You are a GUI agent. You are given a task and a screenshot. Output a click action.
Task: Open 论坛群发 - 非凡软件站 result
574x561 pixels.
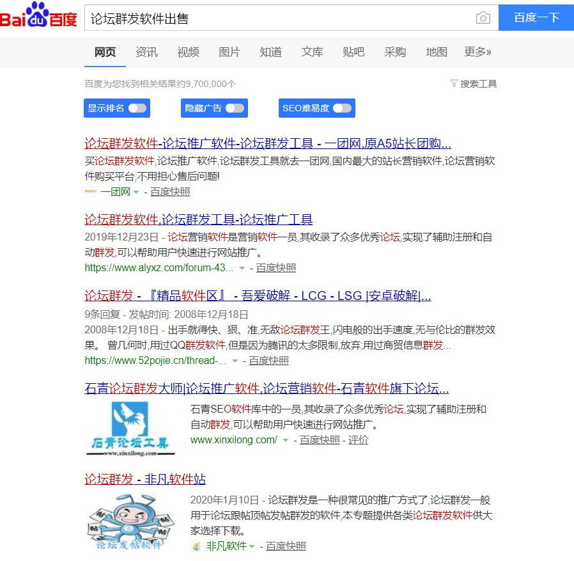click(x=145, y=479)
